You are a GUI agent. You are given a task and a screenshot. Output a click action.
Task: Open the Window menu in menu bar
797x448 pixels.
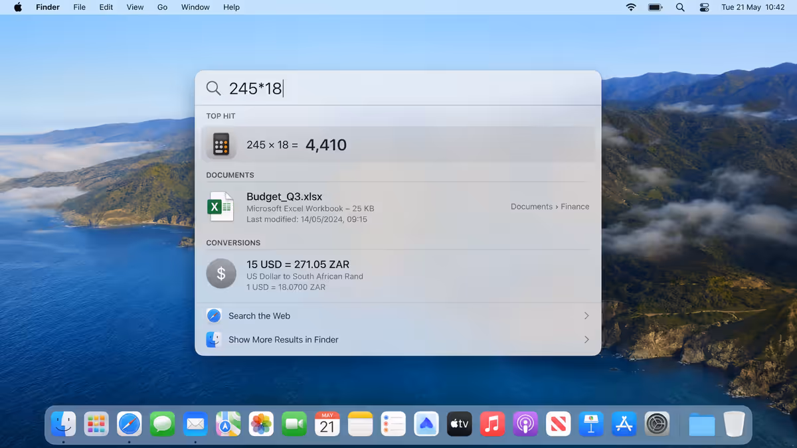click(195, 7)
